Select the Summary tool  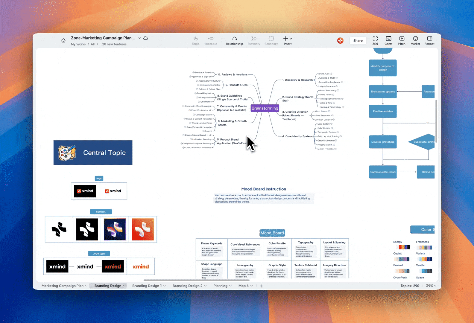254,41
